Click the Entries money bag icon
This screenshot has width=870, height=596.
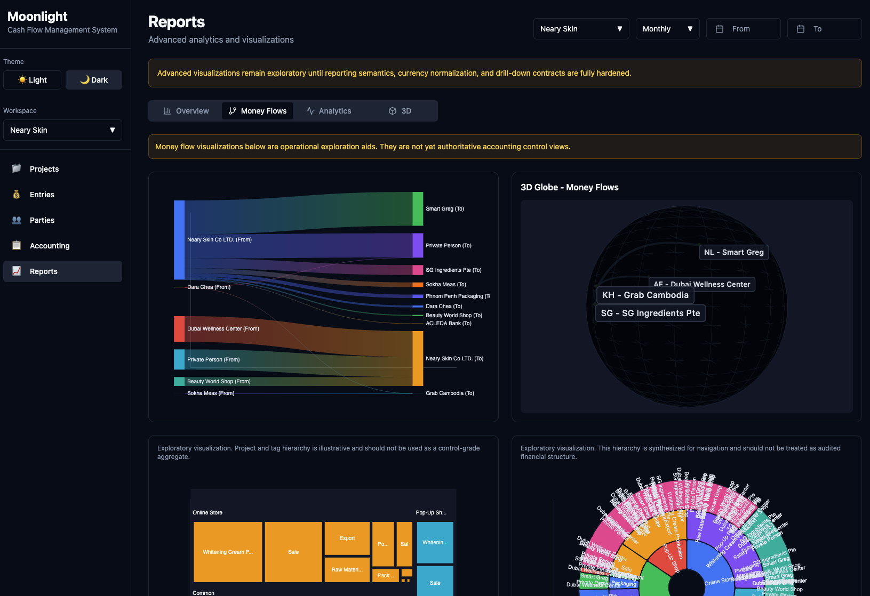(17, 194)
